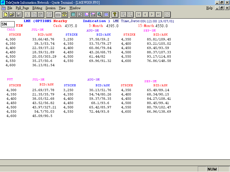Copy selection with the copy icon
230x172 pixels.
coord(34,15)
